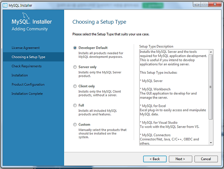
Task: Click 'Manually select the products' description text
Action: click(102, 134)
